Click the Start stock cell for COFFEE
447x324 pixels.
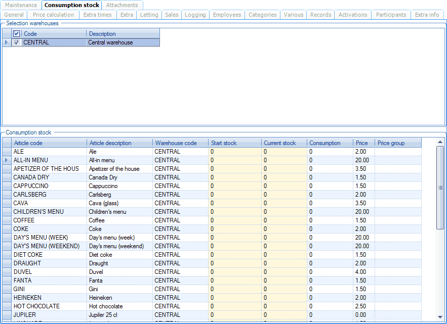[x=234, y=220]
